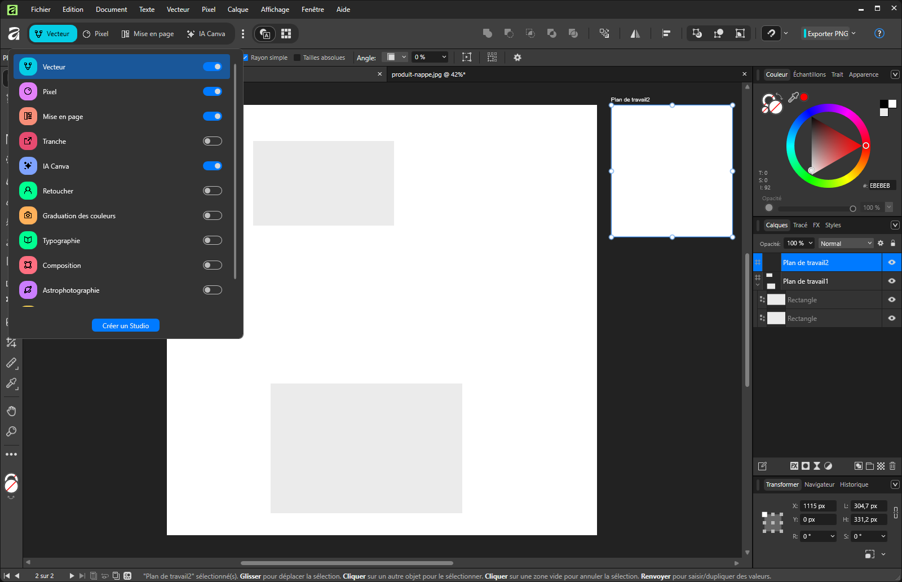Click the grid view icon next to studios
The height and width of the screenshot is (582, 902).
(x=286, y=34)
